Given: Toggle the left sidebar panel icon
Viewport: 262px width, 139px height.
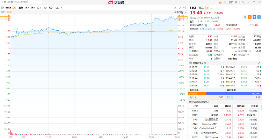Looking at the screenshot, I should 2,8.
